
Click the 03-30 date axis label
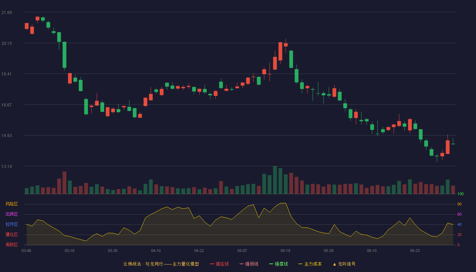(x=113, y=251)
